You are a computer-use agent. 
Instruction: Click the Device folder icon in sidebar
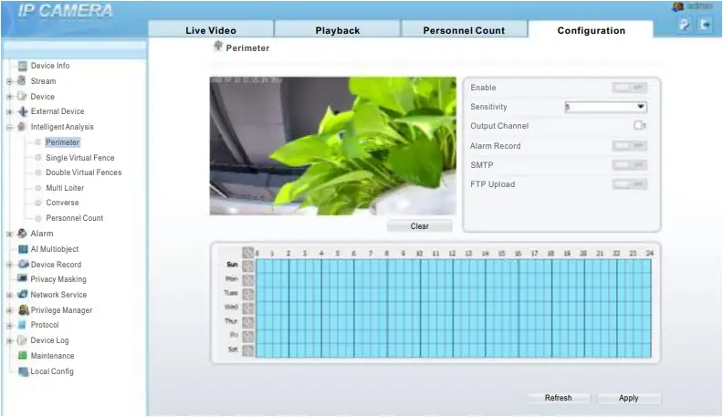pyautogui.click(x=22, y=97)
